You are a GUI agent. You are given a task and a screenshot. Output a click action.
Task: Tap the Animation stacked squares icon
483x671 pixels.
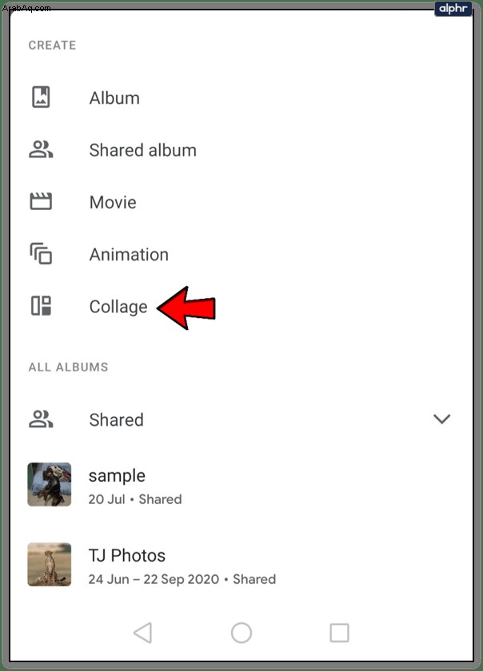(41, 254)
